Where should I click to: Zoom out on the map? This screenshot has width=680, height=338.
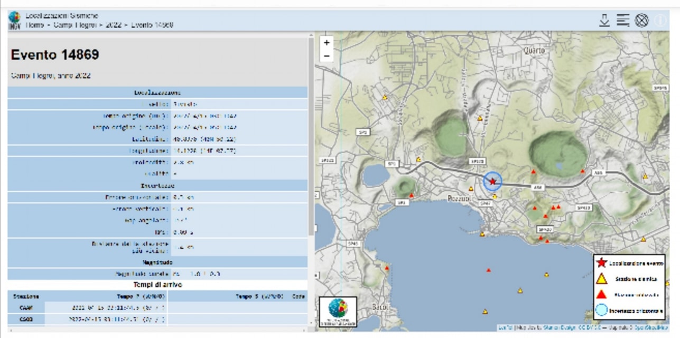click(x=327, y=55)
